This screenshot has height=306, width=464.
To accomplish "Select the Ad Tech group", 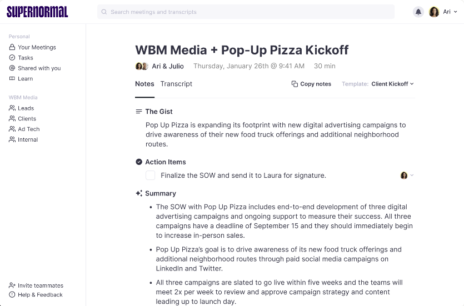I will pyautogui.click(x=28, y=129).
